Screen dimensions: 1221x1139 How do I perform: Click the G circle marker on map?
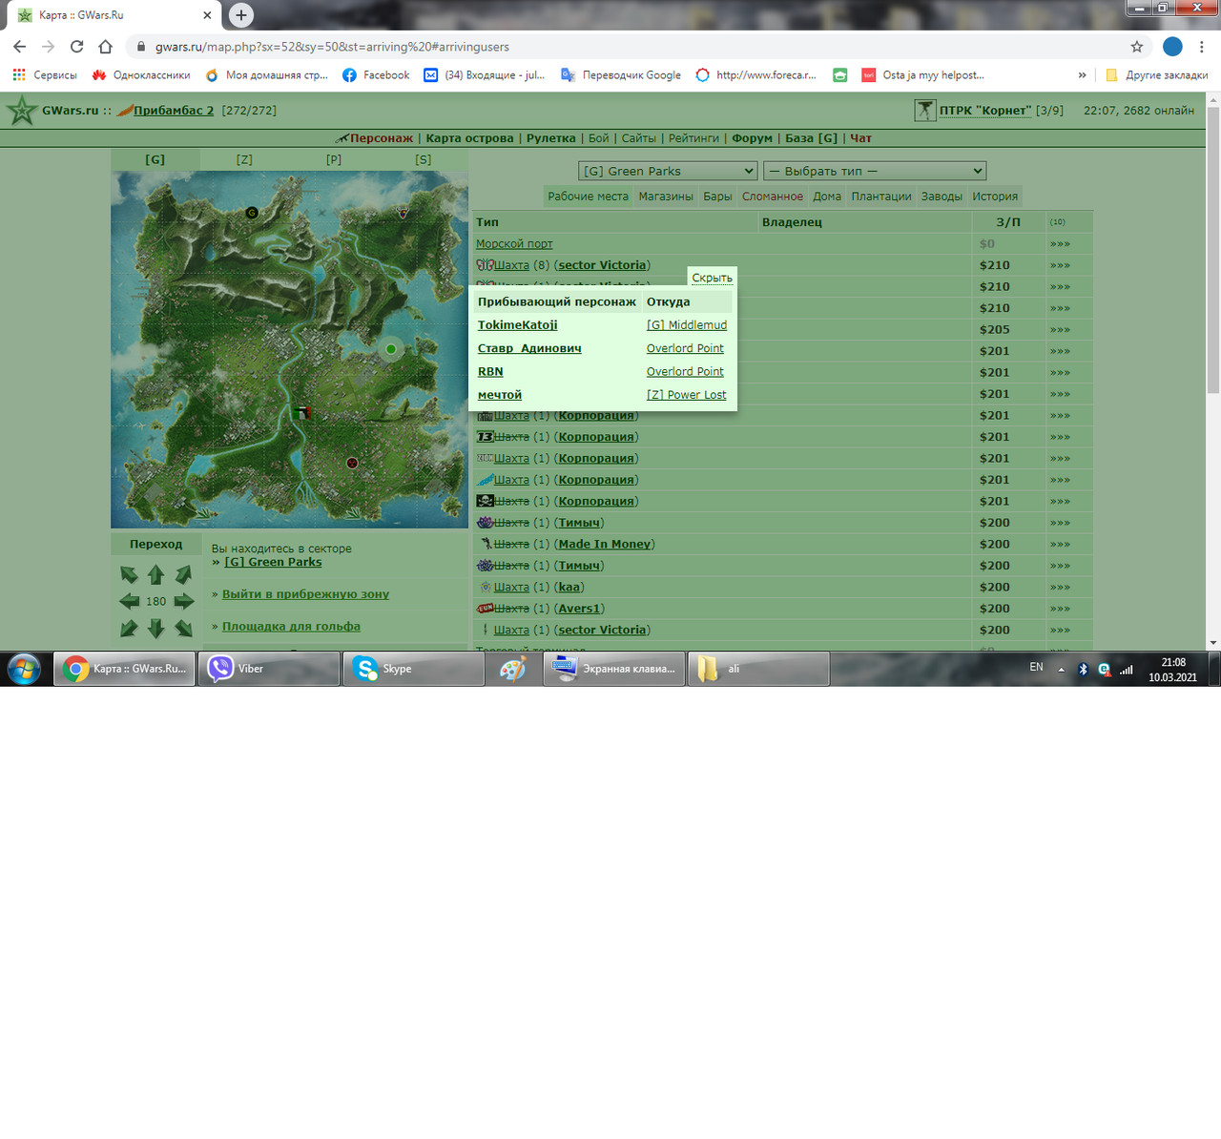pyautogui.click(x=252, y=213)
